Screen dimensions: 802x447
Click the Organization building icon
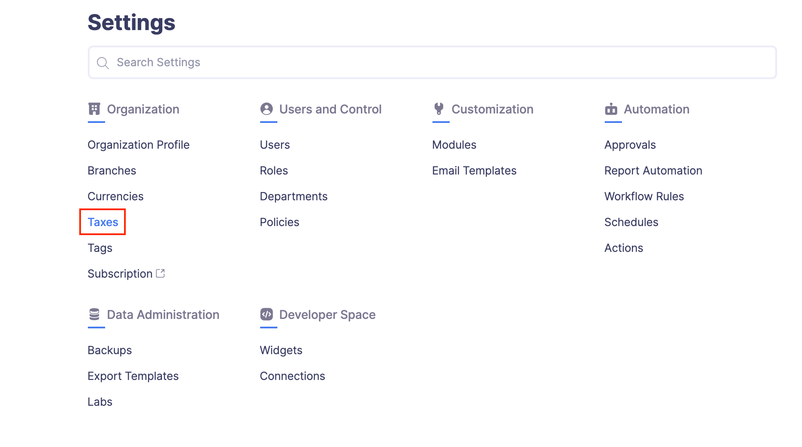[94, 109]
